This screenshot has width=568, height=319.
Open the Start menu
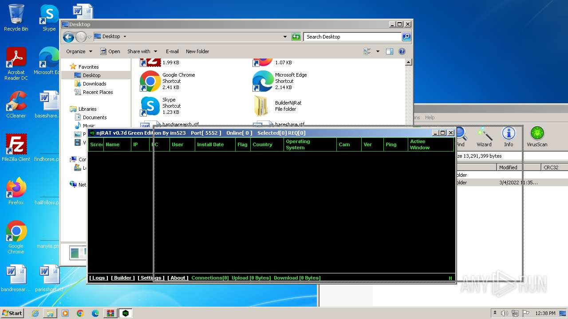click(12, 313)
